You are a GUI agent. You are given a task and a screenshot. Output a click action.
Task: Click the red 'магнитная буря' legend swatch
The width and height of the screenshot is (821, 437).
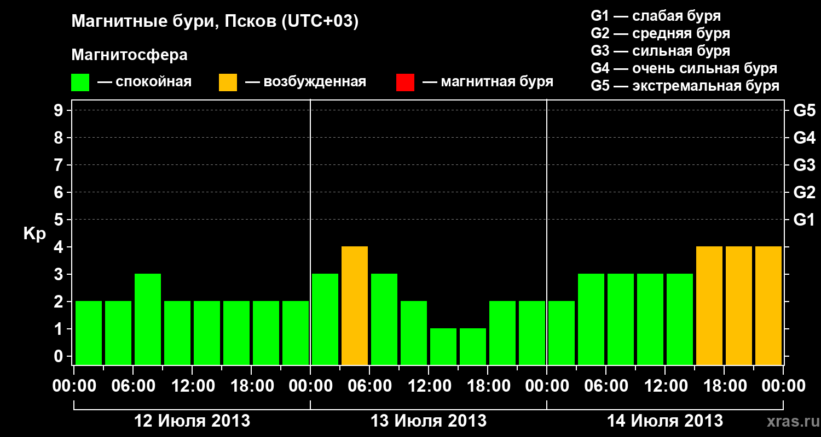tap(406, 82)
